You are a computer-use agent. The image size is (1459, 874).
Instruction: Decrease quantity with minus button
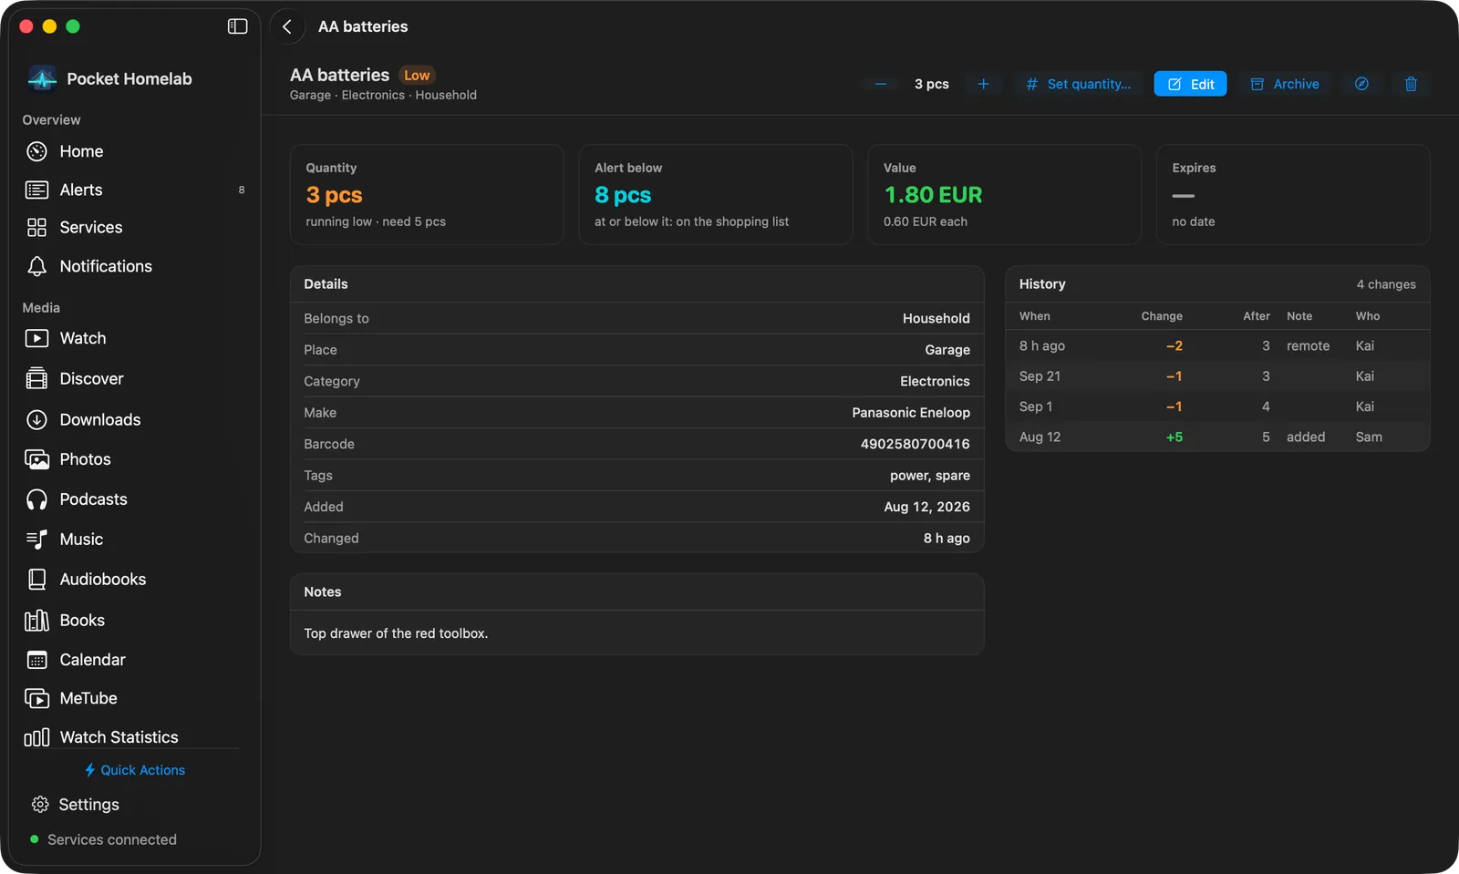pos(880,84)
